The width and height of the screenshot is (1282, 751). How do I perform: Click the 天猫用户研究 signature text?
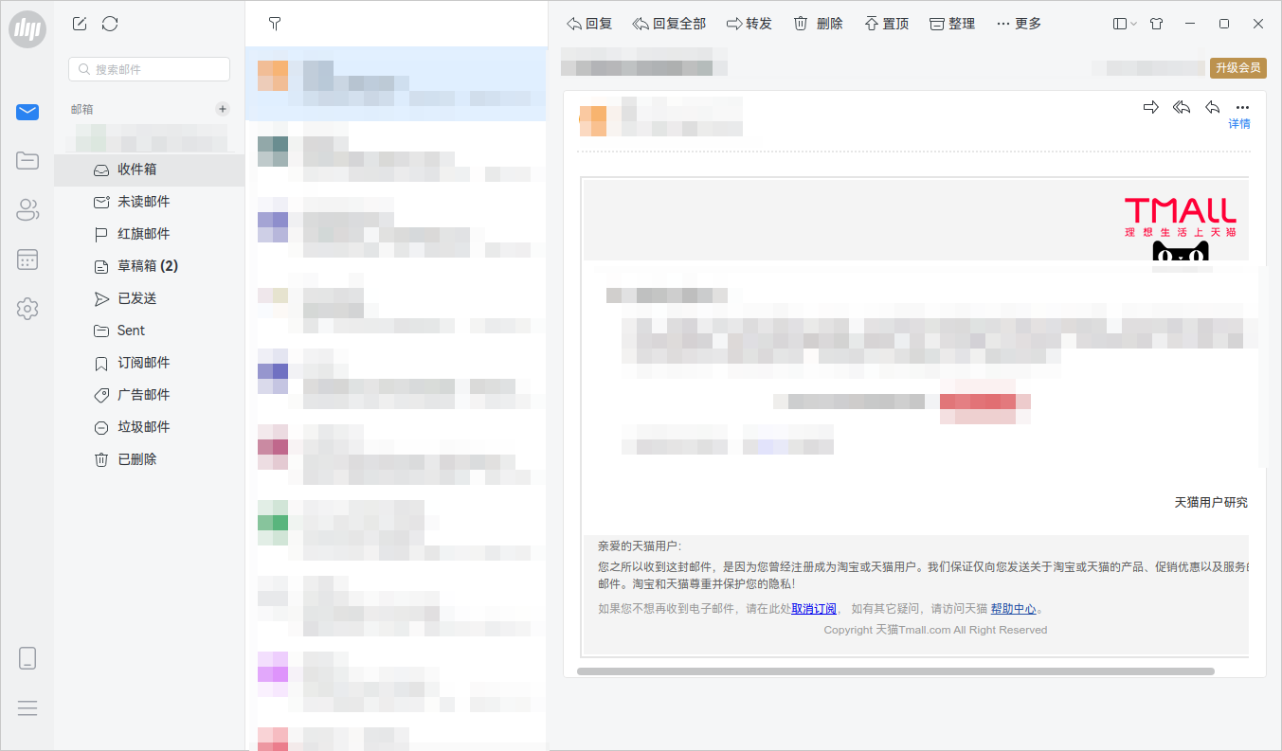click(1211, 503)
